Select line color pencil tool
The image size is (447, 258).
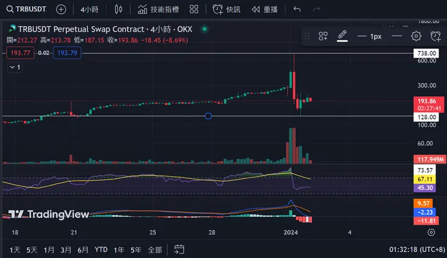point(342,36)
